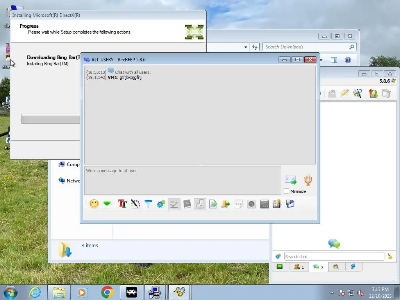Click into Write a message to all user field
This screenshot has height=300, width=400.
coord(183,180)
